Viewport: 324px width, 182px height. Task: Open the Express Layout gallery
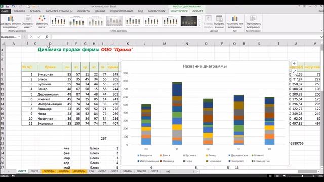click(28, 22)
